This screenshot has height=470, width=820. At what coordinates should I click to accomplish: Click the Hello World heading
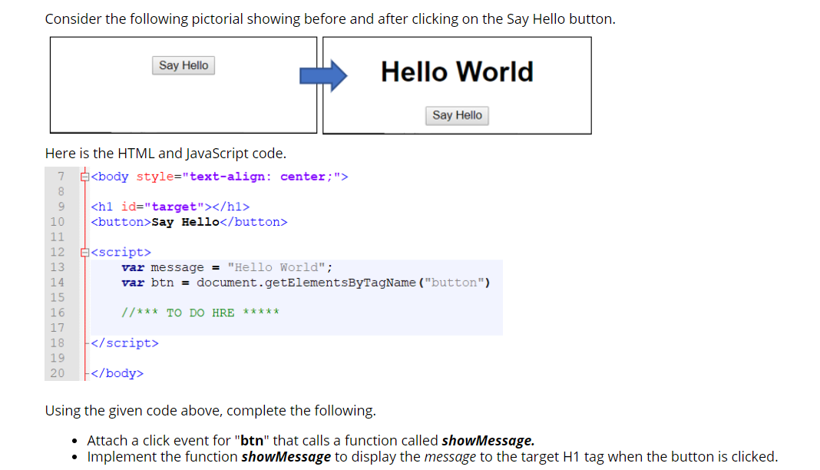tap(456, 71)
